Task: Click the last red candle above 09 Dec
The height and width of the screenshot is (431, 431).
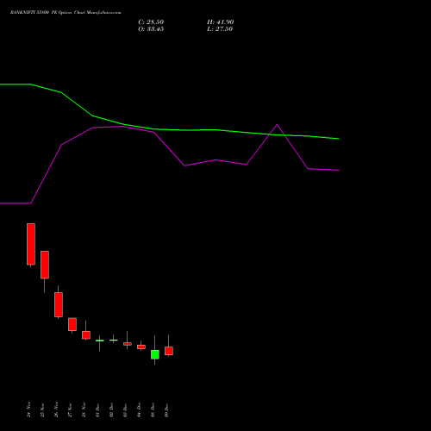Action: click(169, 351)
